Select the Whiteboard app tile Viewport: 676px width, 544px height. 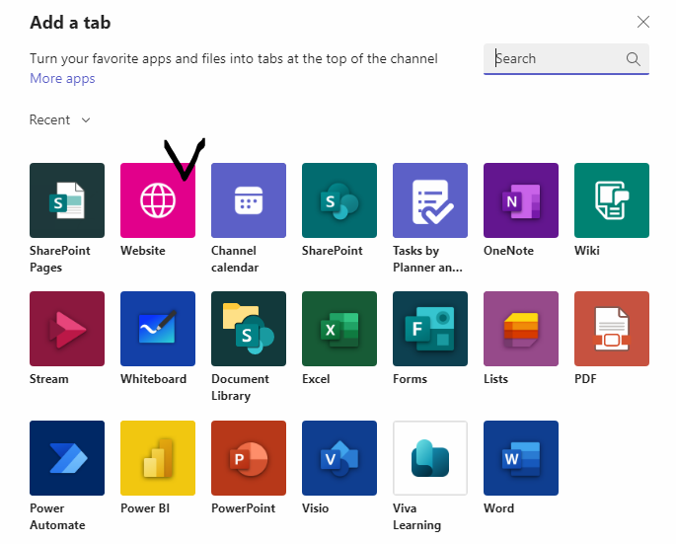[x=158, y=329]
